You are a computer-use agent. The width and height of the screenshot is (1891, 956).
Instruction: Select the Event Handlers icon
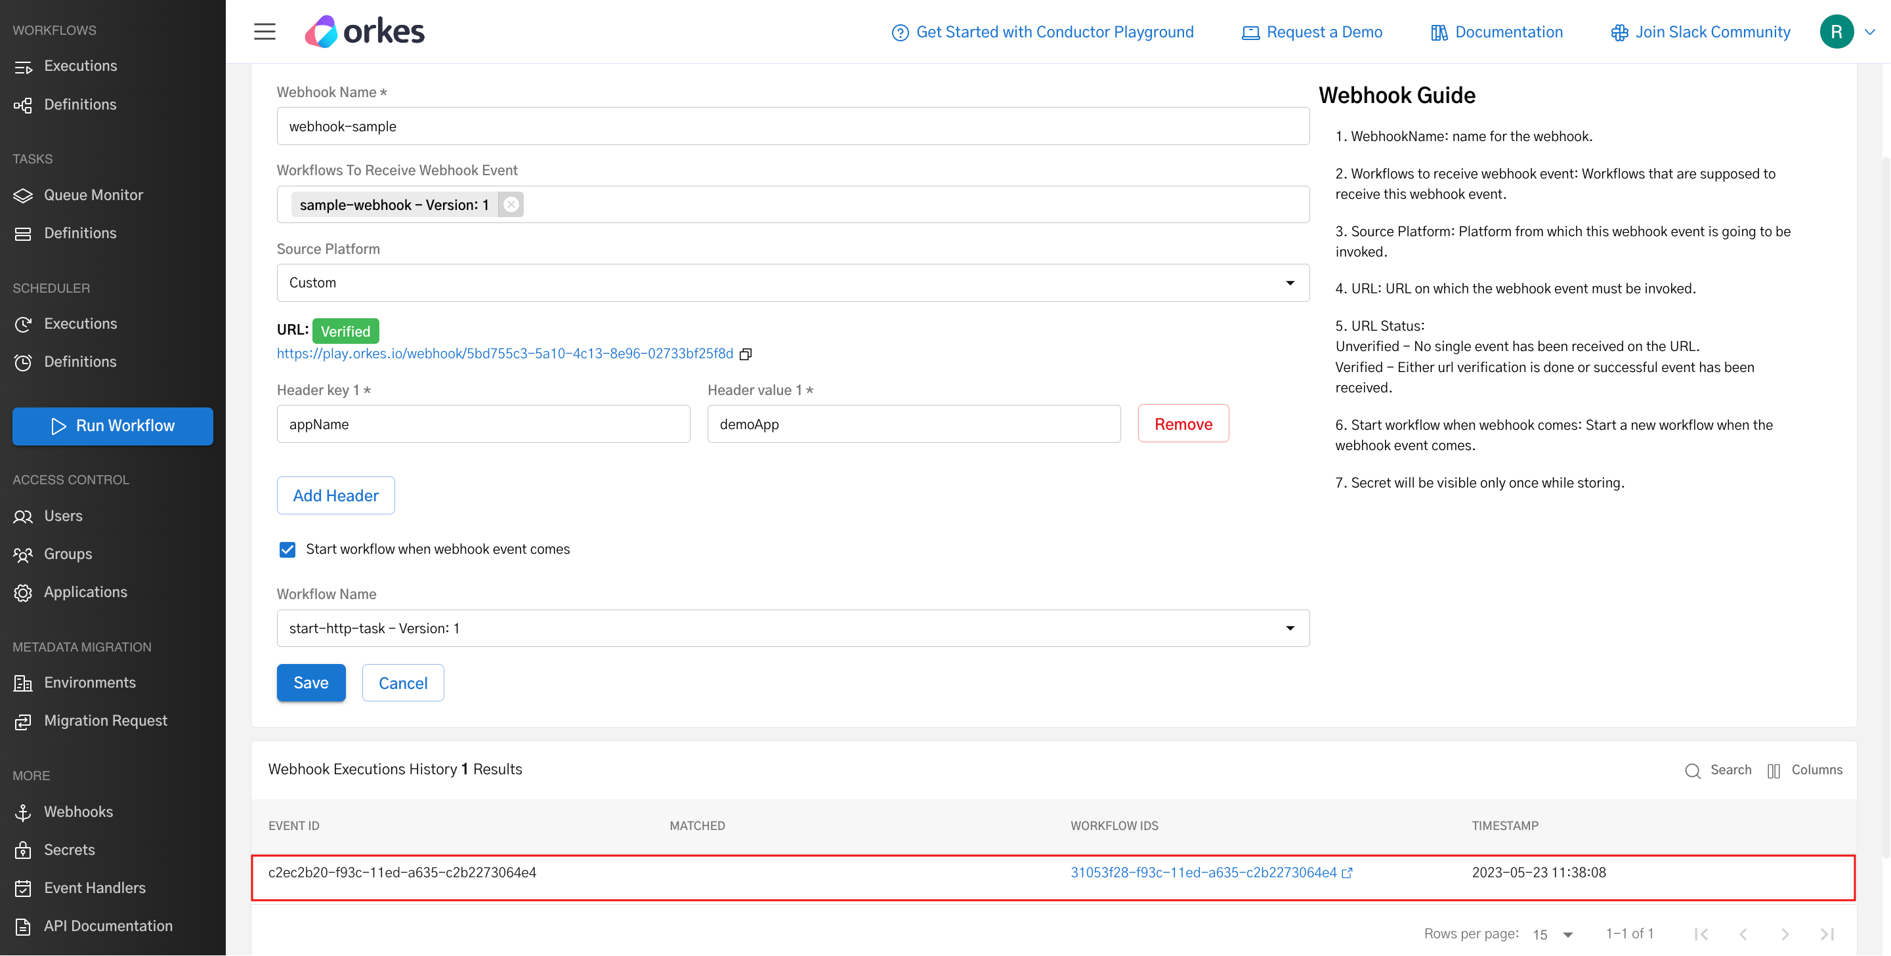pos(23,888)
